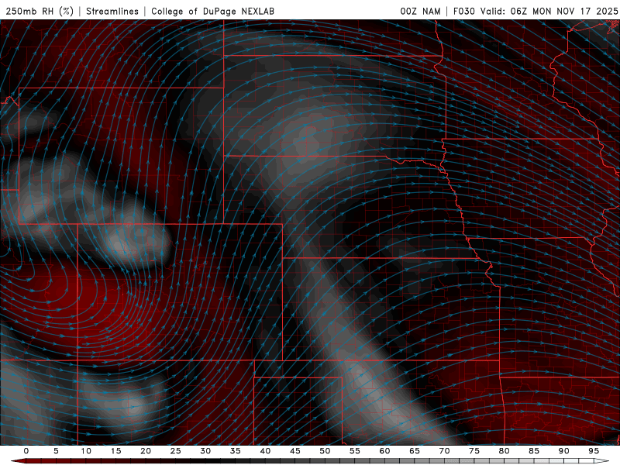The height and width of the screenshot is (465, 620).
Task: Click the '0' value on color scale
Action: click(x=26, y=451)
